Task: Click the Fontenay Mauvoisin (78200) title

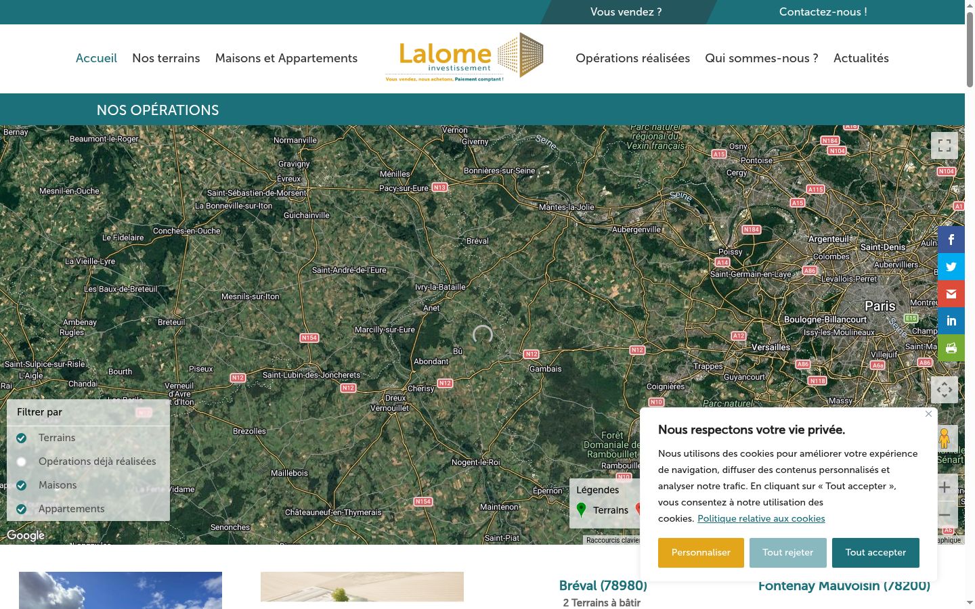Action: click(x=844, y=586)
